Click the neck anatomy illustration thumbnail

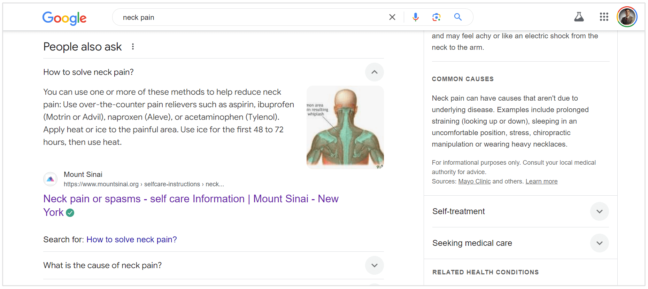click(345, 127)
